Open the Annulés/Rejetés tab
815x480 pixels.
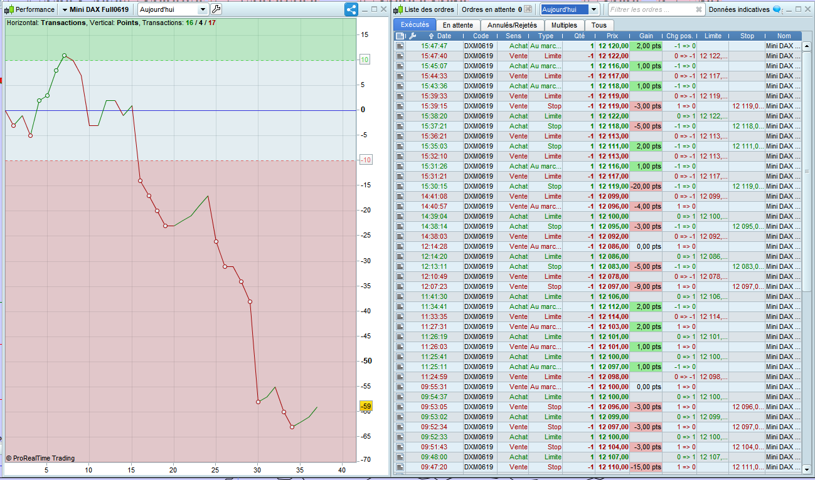click(x=512, y=25)
